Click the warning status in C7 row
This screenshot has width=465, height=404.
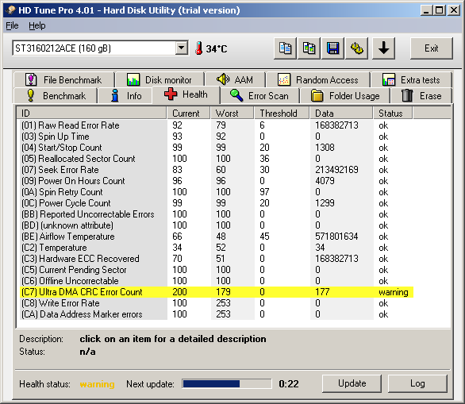394,292
